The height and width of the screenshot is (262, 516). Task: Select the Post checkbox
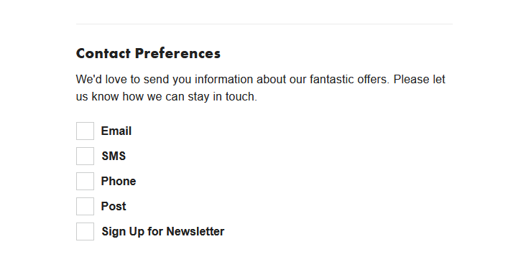click(86, 206)
